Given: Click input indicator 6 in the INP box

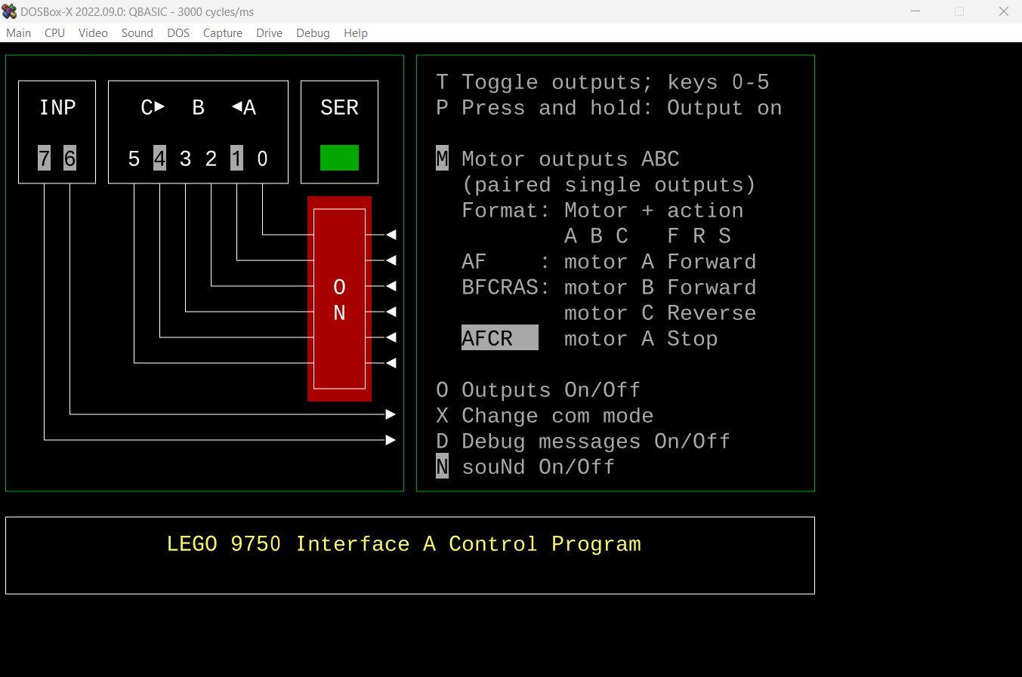Looking at the screenshot, I should pyautogui.click(x=69, y=158).
